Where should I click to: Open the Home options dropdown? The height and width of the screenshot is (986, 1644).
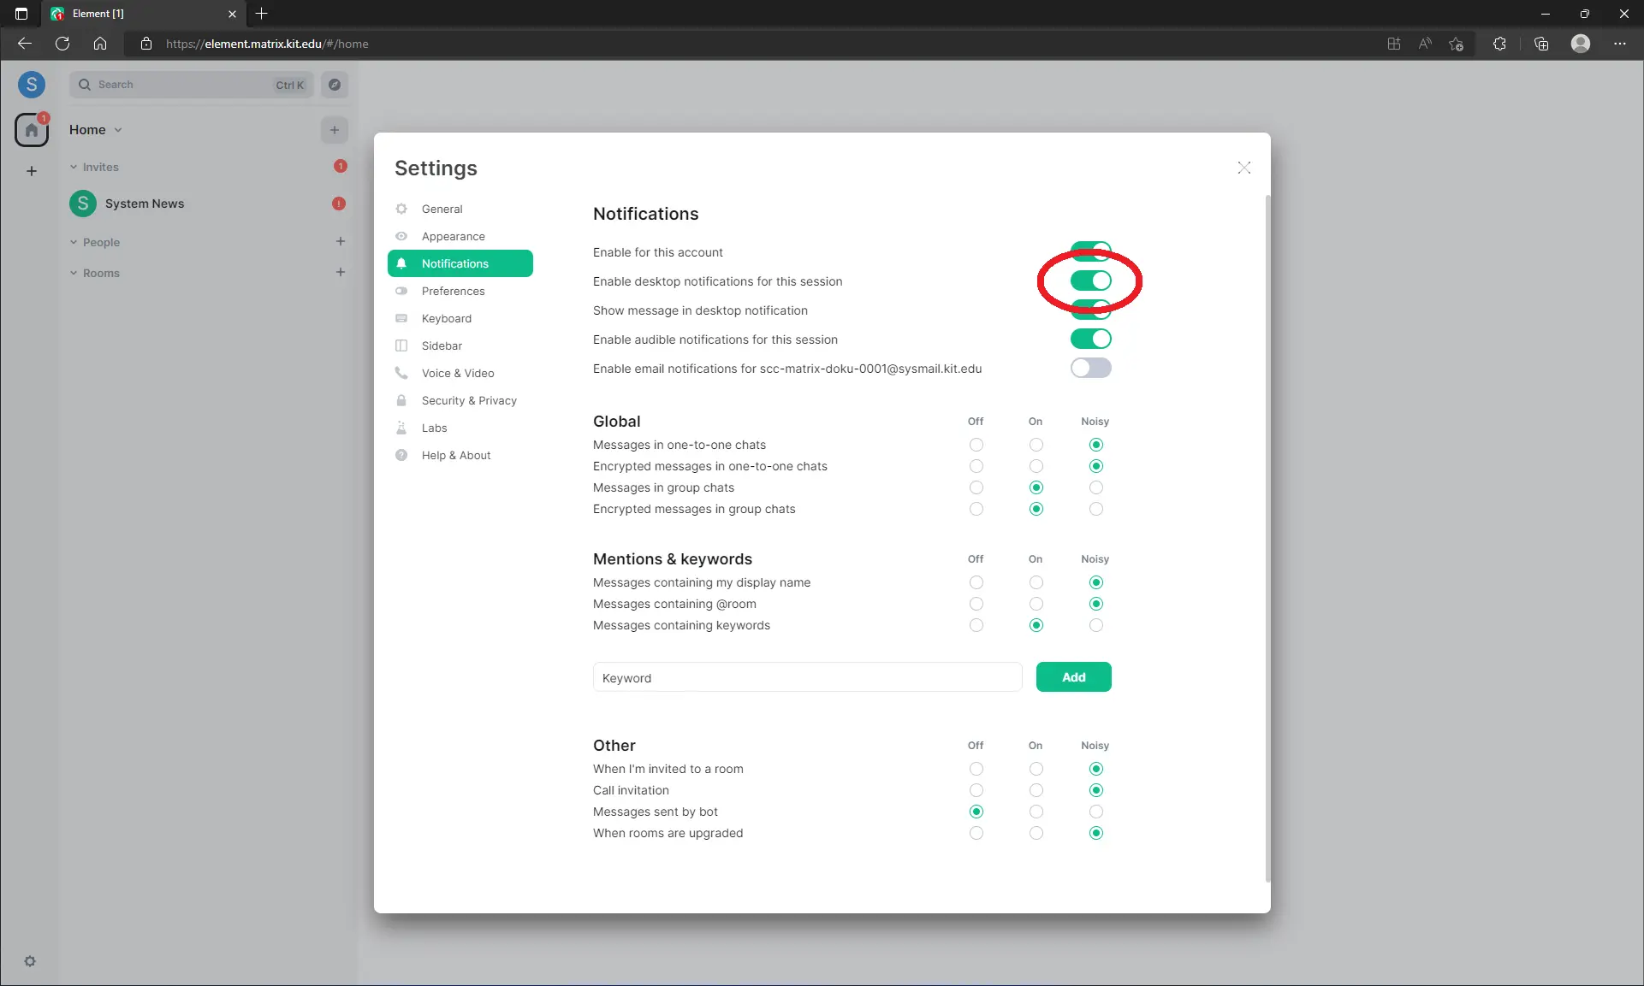point(118,129)
